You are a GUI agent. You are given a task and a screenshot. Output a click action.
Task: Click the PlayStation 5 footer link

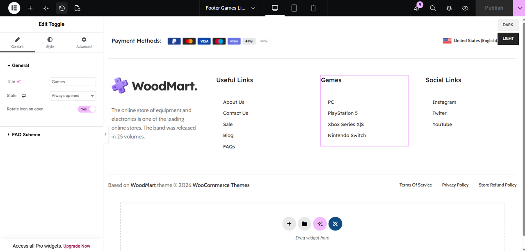point(343,113)
